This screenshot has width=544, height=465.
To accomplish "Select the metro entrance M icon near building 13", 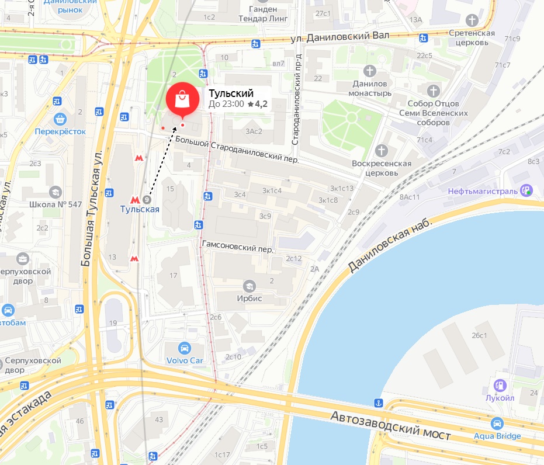I will tap(134, 259).
